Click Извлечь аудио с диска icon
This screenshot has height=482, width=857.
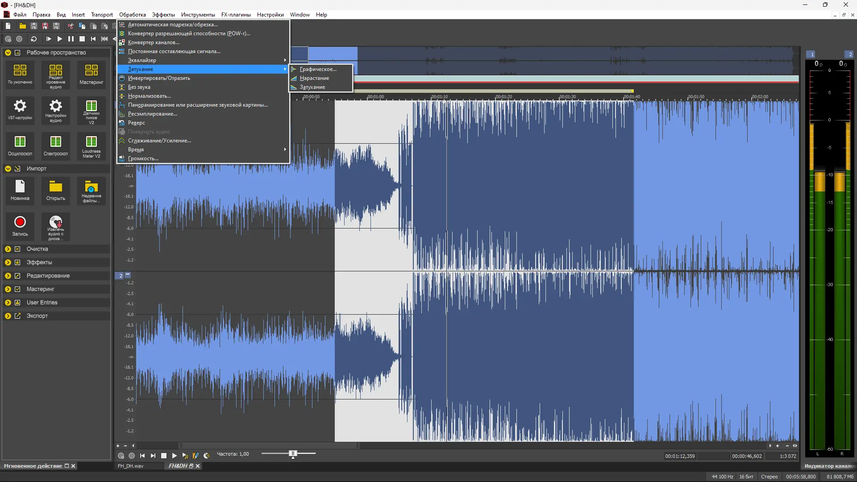pos(56,222)
